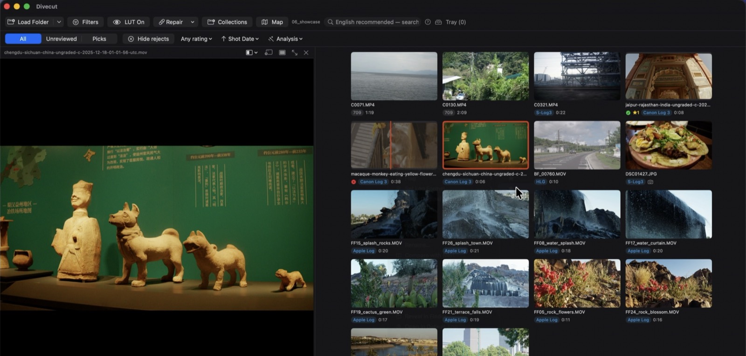Open the Any rating dropdown
746x356 pixels.
tap(196, 39)
